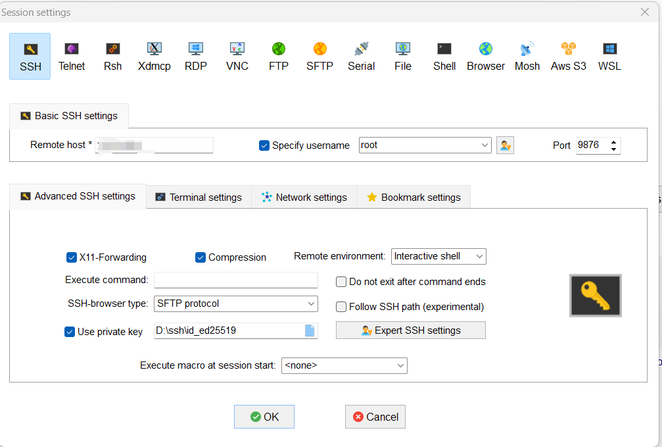Enable Follow SSH path (experimental)
662x447 pixels.
[x=341, y=306]
